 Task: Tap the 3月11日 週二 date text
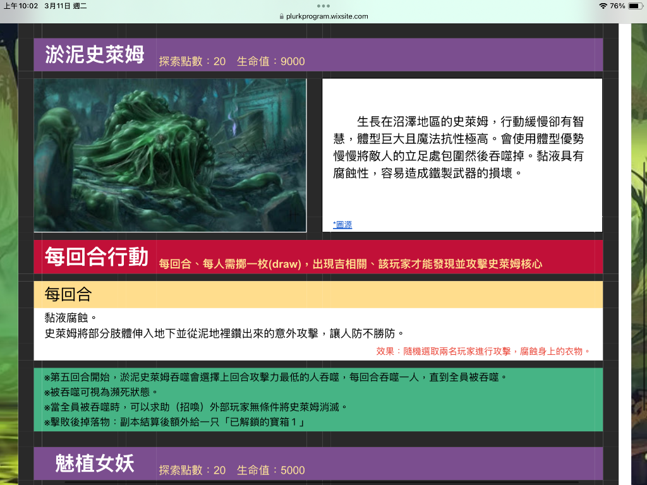(66, 6)
